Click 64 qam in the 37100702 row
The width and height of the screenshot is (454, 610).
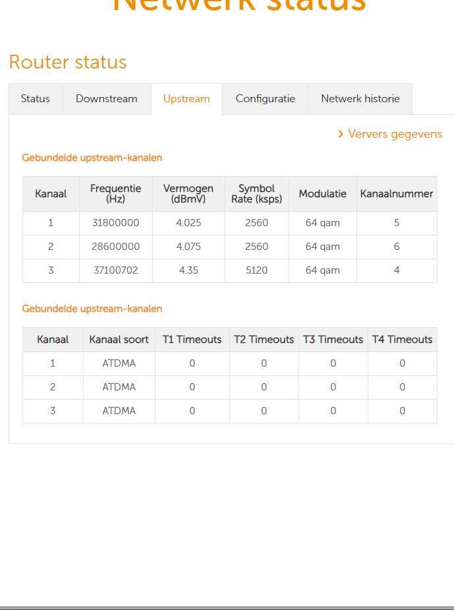tap(323, 270)
